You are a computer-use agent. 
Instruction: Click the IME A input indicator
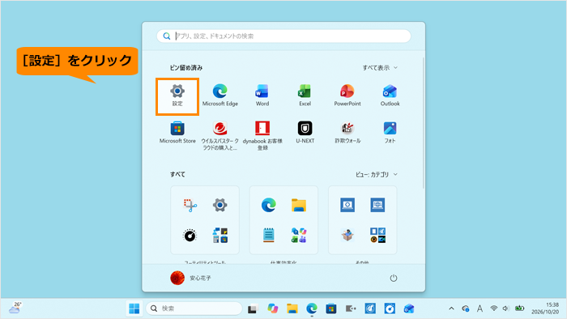pyautogui.click(x=480, y=308)
